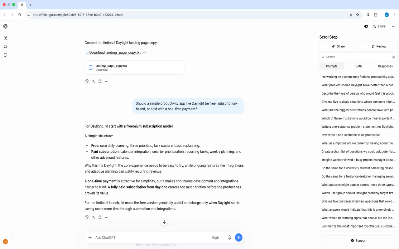
Task: Click the microphone dictation icon
Action: [230, 237]
